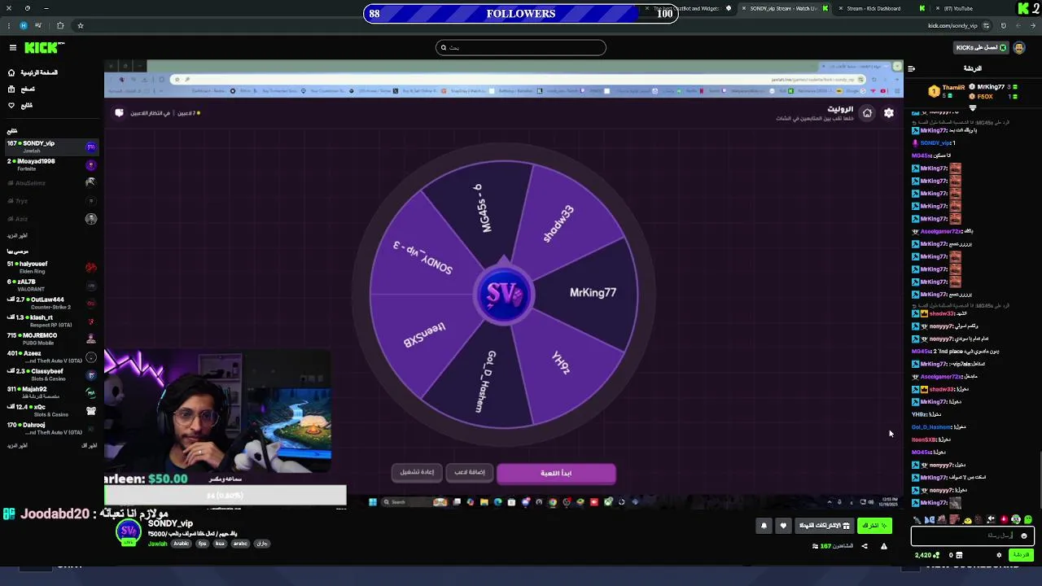
Task: Open Dahrooj channel in sidebar
Action: point(50,428)
